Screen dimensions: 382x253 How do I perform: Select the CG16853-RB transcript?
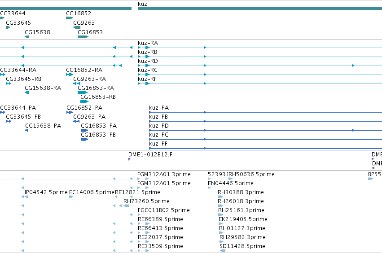[84, 102]
